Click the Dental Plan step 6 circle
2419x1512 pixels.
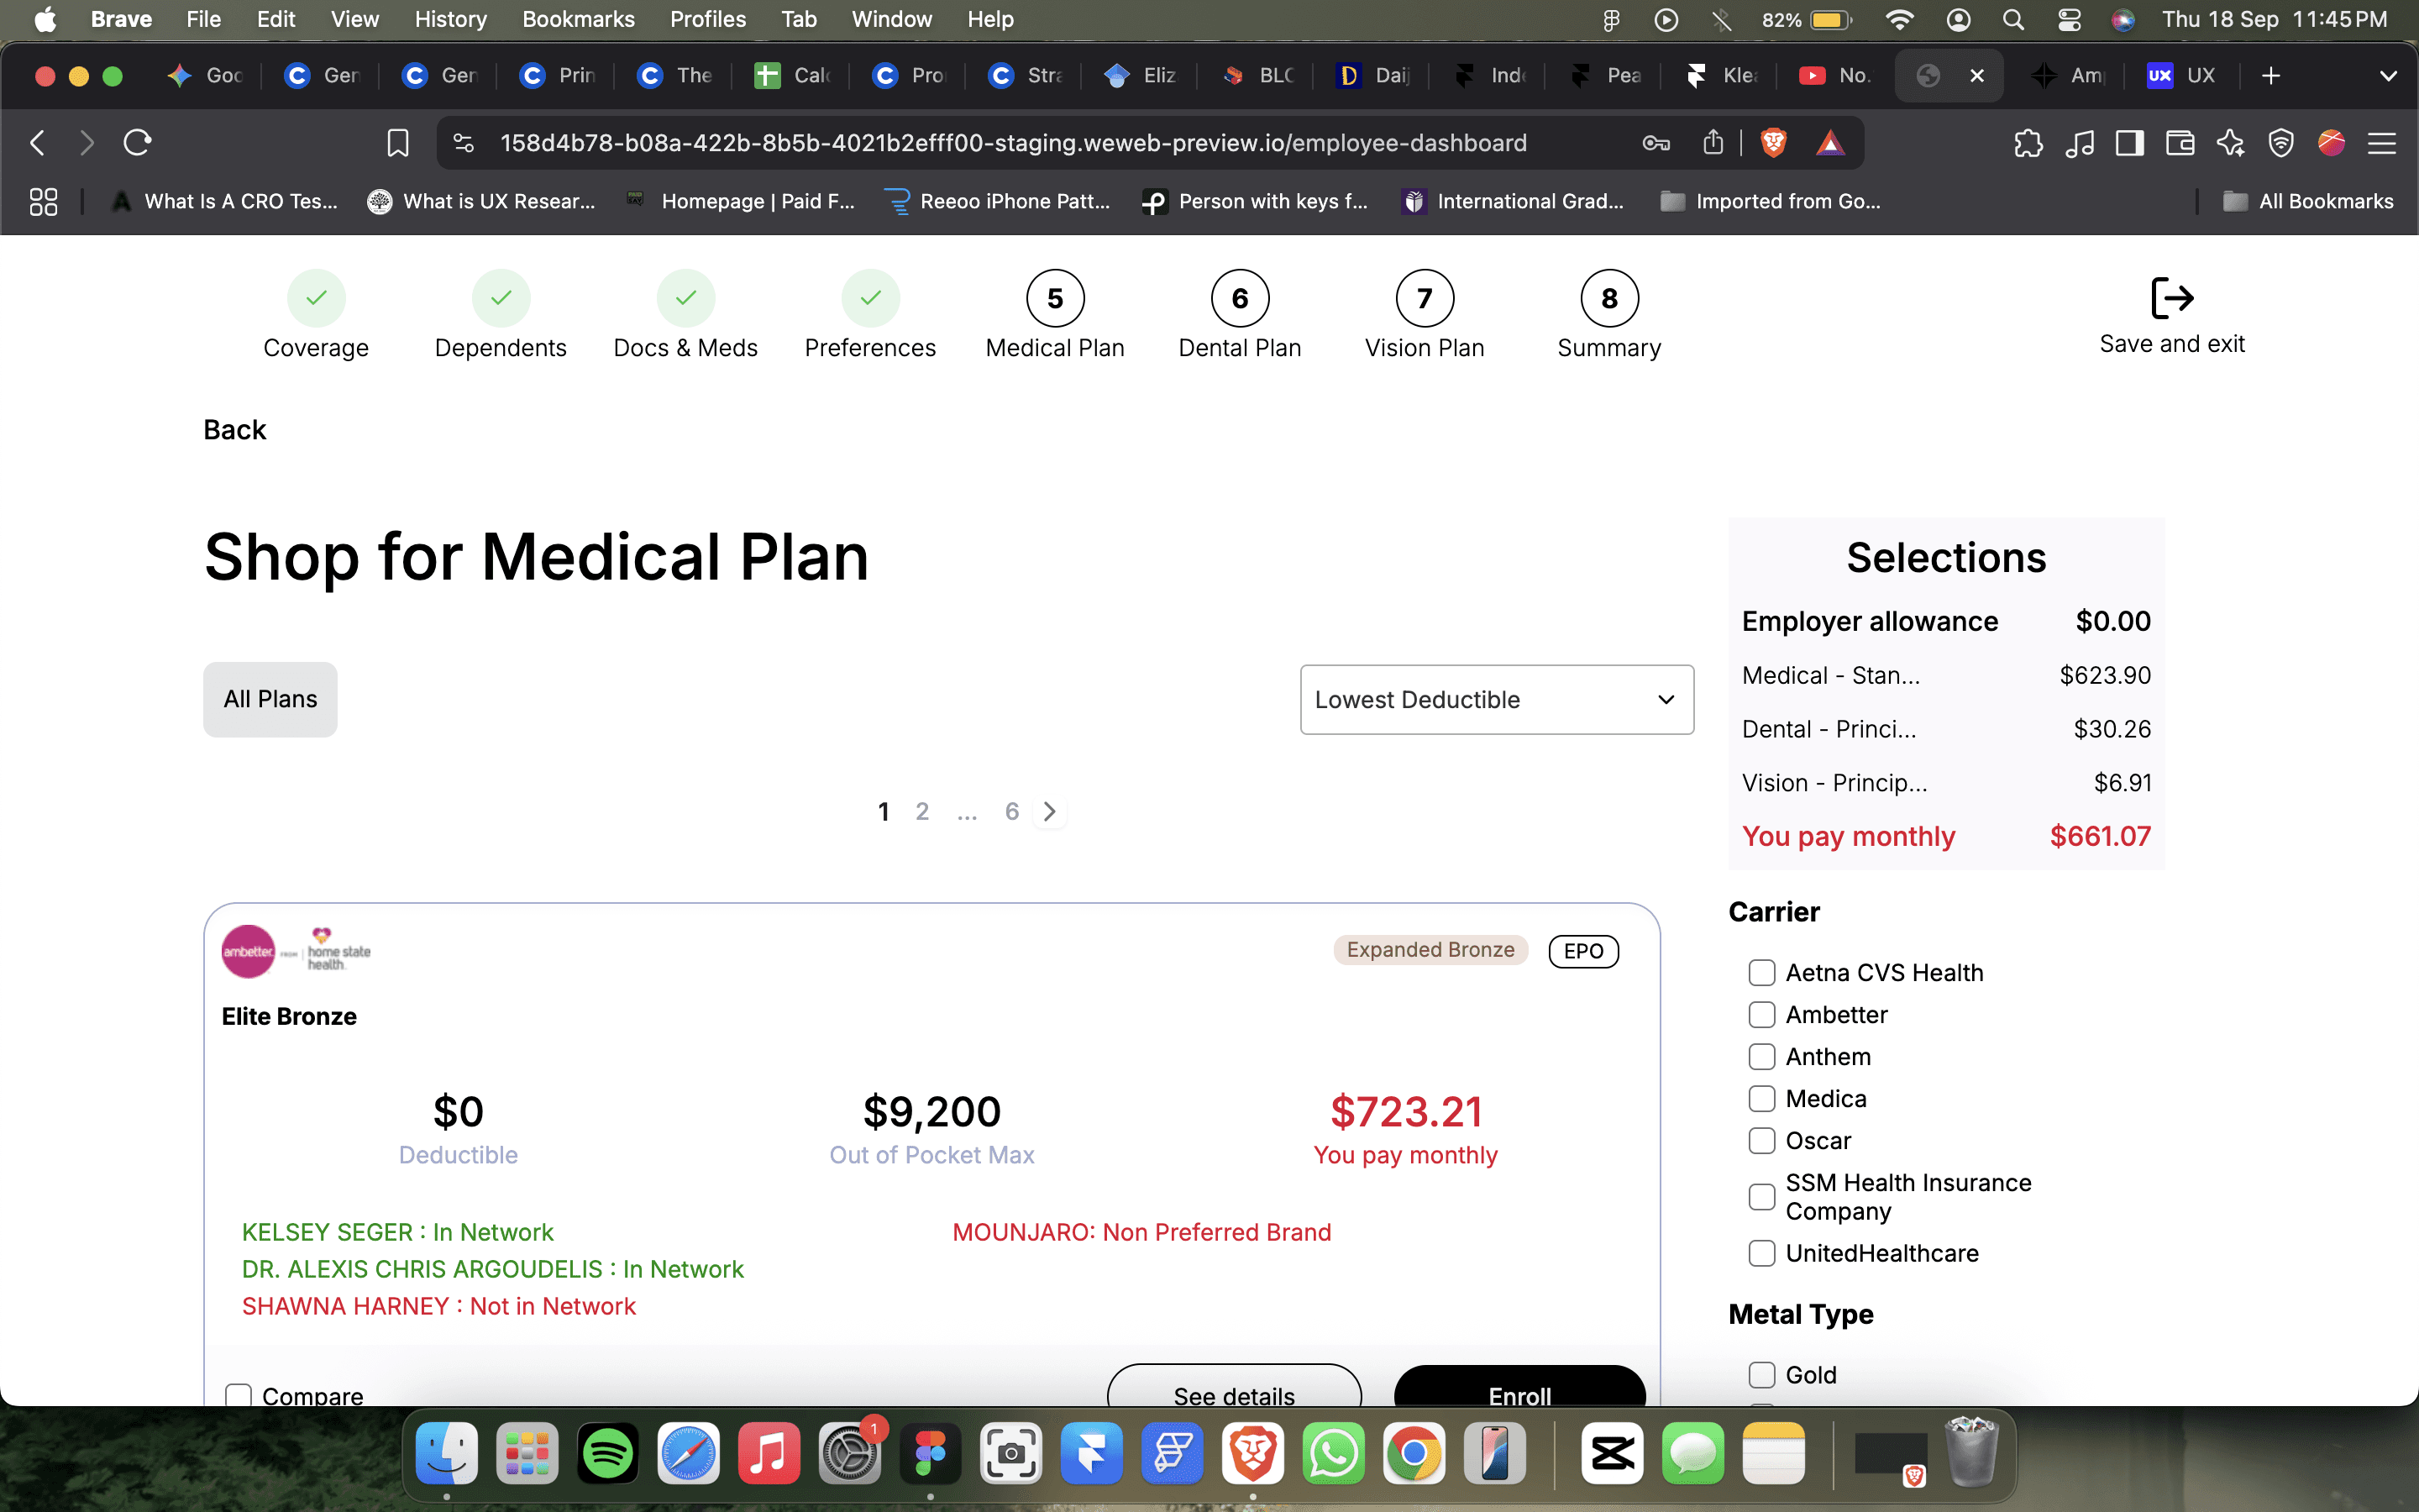pyautogui.click(x=1240, y=298)
